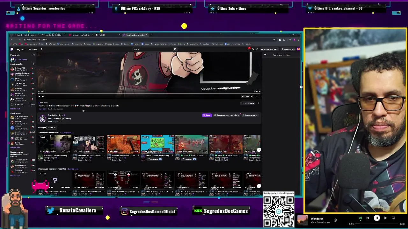Seek on the Twitch video progress bar

(149, 94)
